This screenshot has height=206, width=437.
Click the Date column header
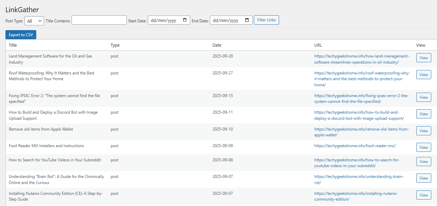[217, 45]
